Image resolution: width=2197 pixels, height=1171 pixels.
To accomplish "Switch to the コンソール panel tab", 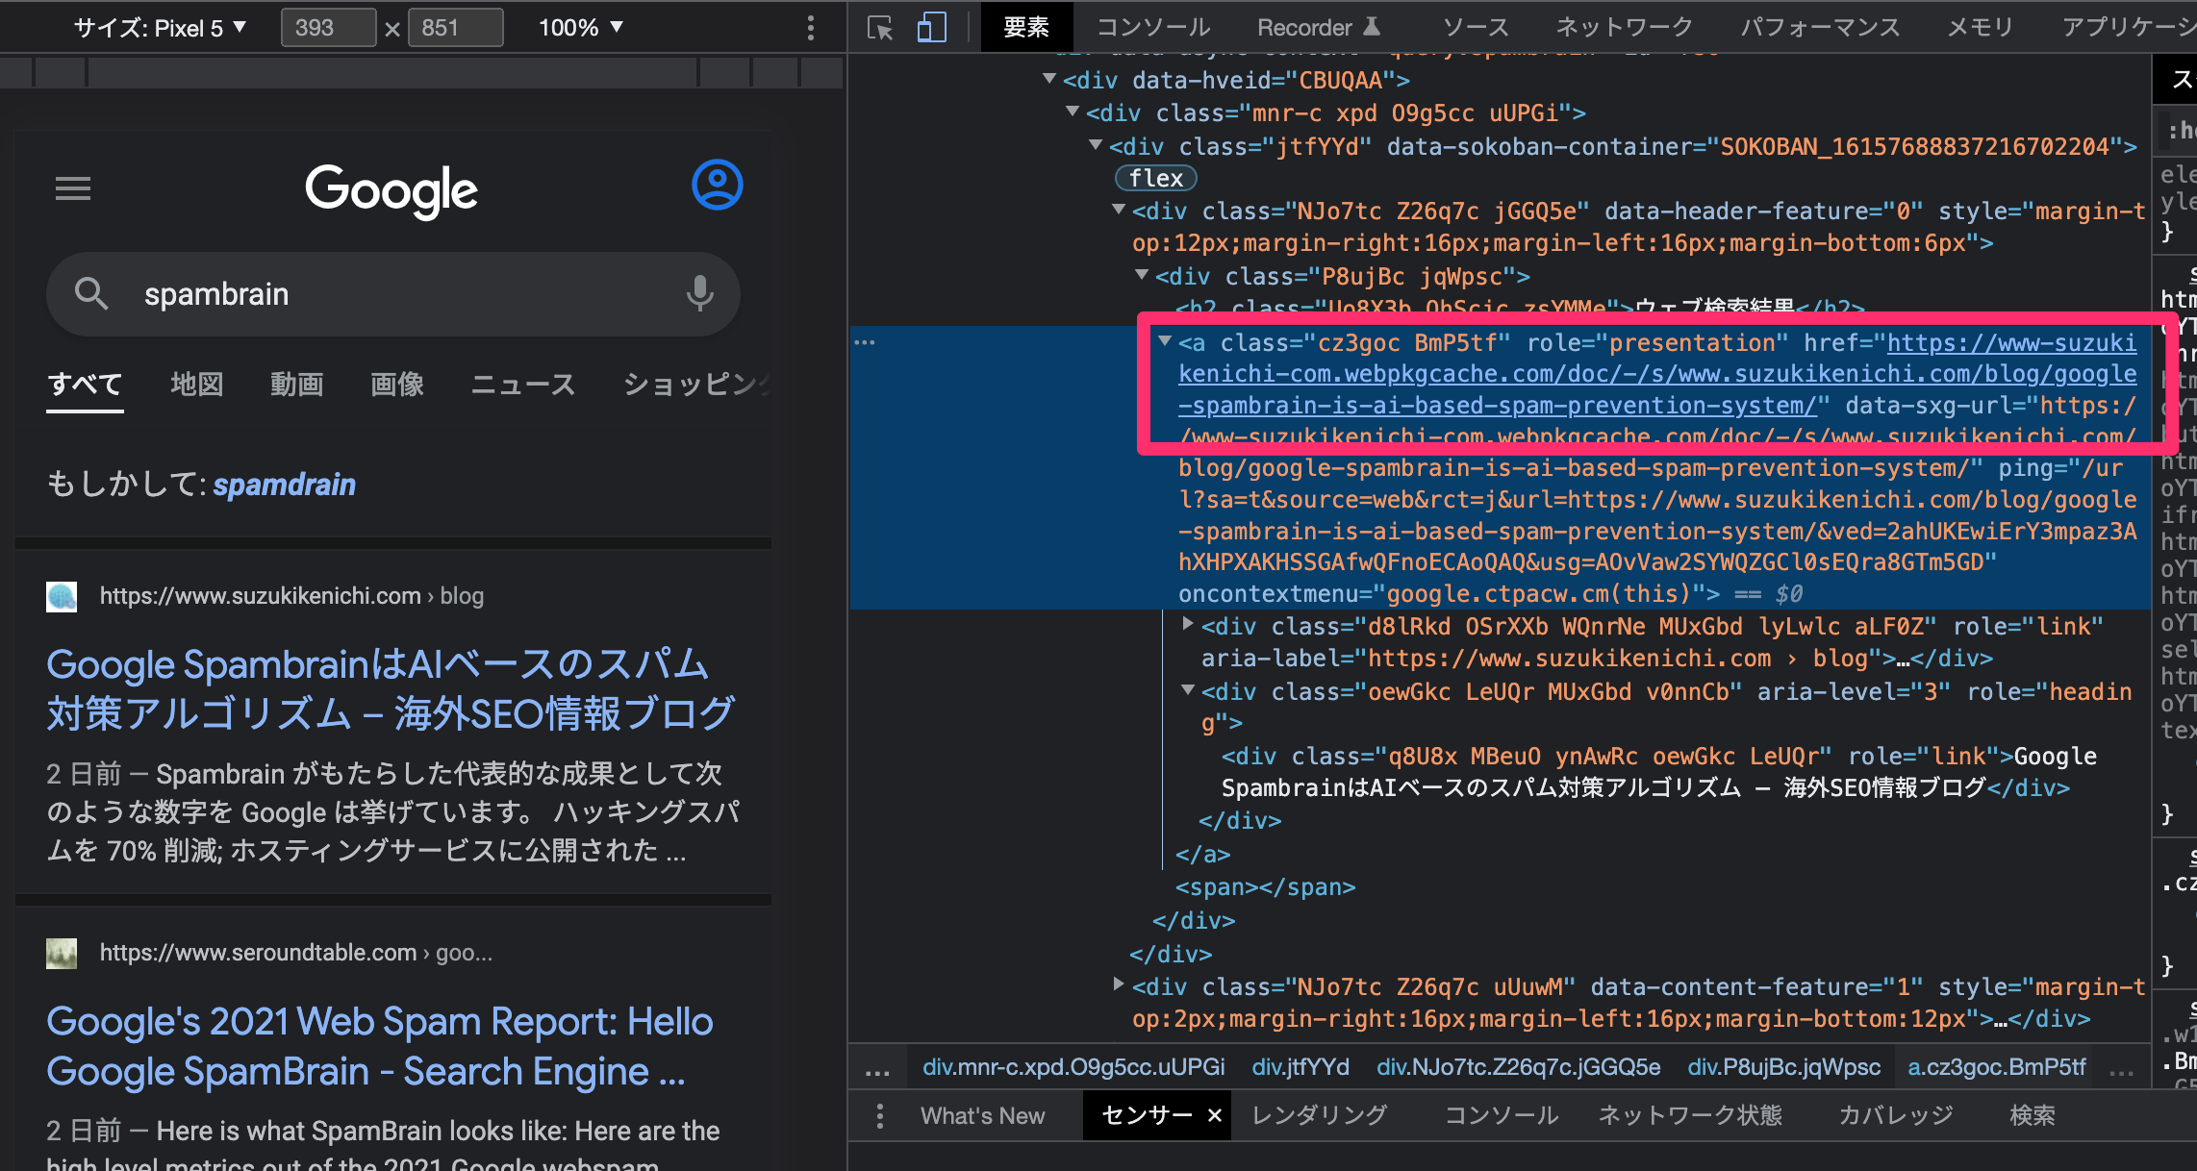I will (1153, 27).
